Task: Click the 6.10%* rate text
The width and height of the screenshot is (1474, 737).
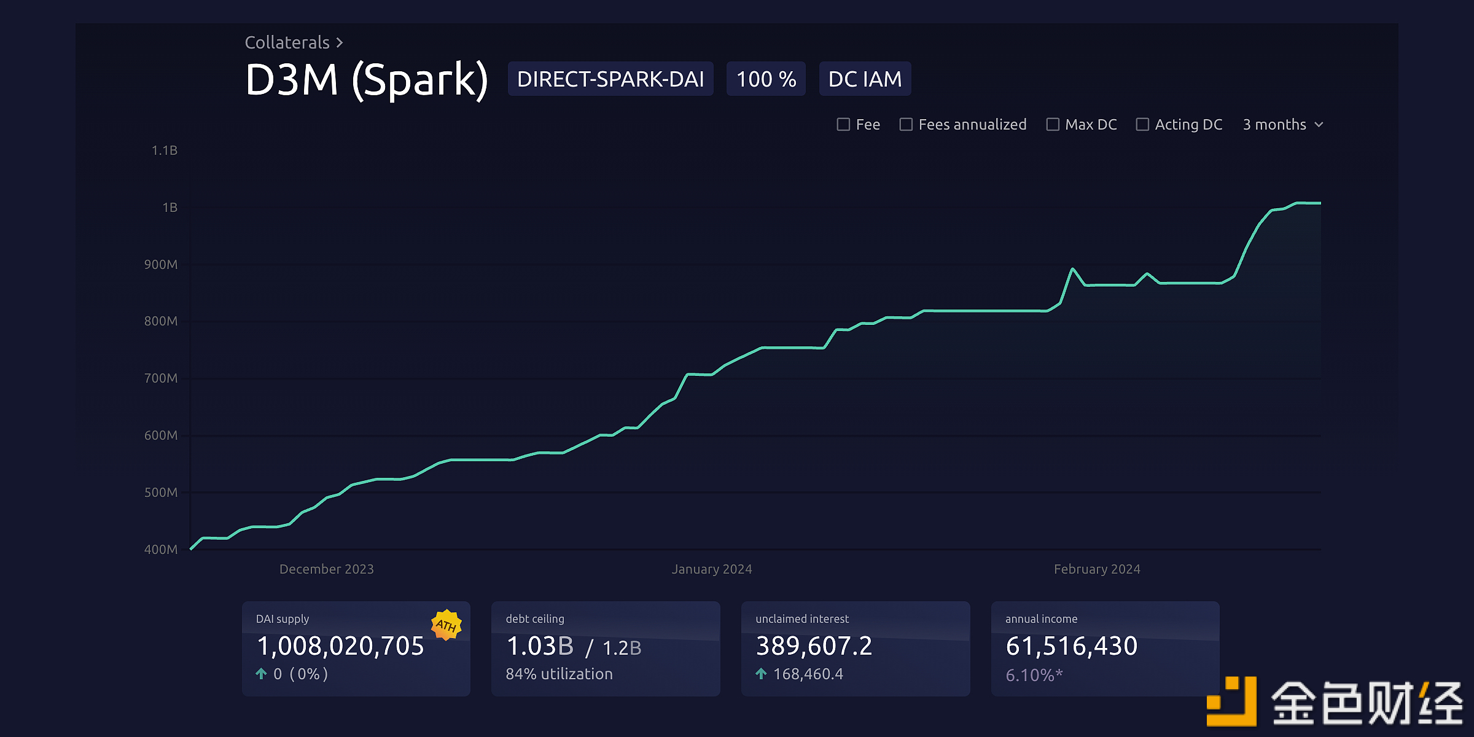Action: [1034, 675]
